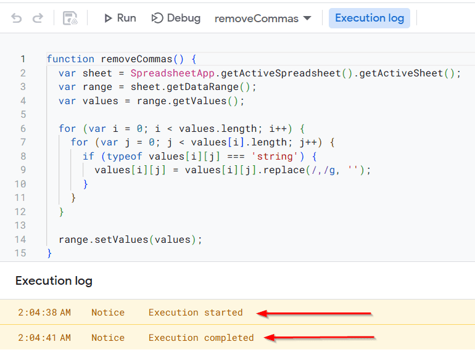The height and width of the screenshot is (355, 475).
Task: Start the Debug session
Action: click(x=176, y=18)
